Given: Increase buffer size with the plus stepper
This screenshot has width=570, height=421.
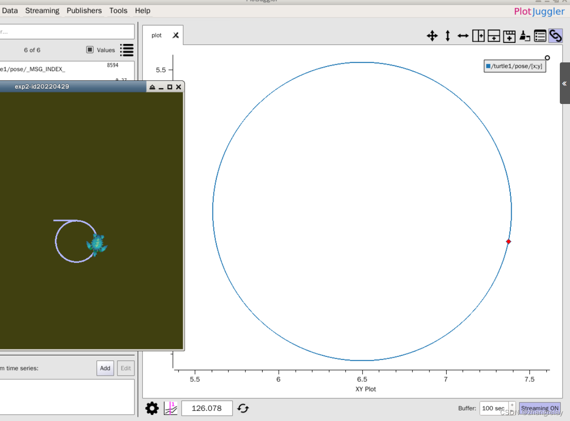Looking at the screenshot, I should pyautogui.click(x=512, y=405).
